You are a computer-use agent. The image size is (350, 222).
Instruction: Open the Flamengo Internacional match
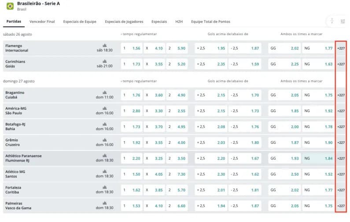click(17, 48)
